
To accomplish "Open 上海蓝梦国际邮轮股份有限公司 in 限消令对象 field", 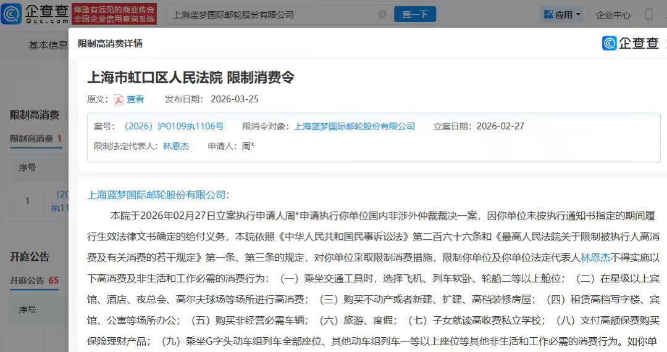I will click(x=354, y=126).
